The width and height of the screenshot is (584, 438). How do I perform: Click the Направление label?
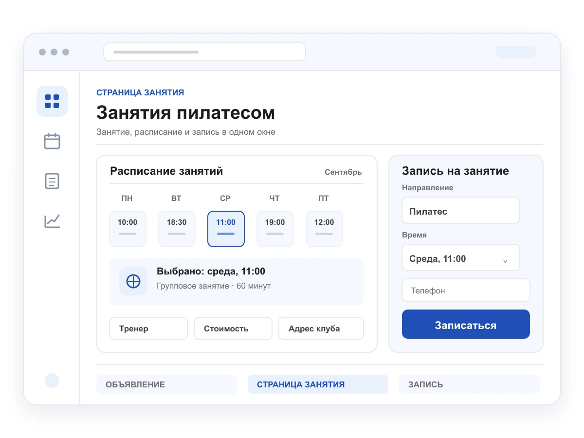428,187
